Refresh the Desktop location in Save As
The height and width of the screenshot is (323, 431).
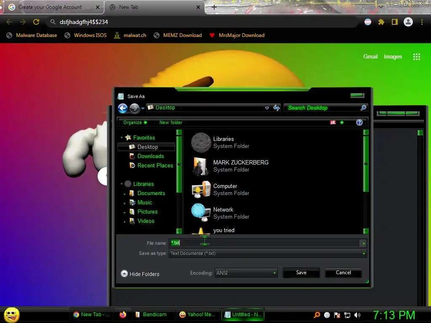[276, 108]
